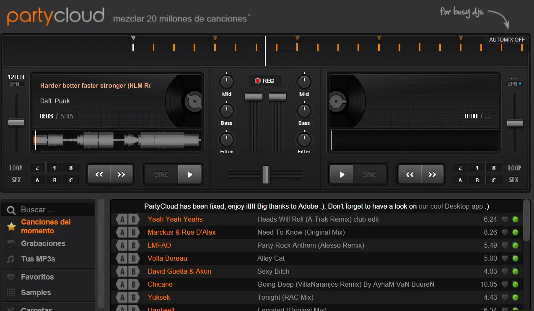
Task: Load David Guetta & Akon to deck A
Action: [x=122, y=271]
